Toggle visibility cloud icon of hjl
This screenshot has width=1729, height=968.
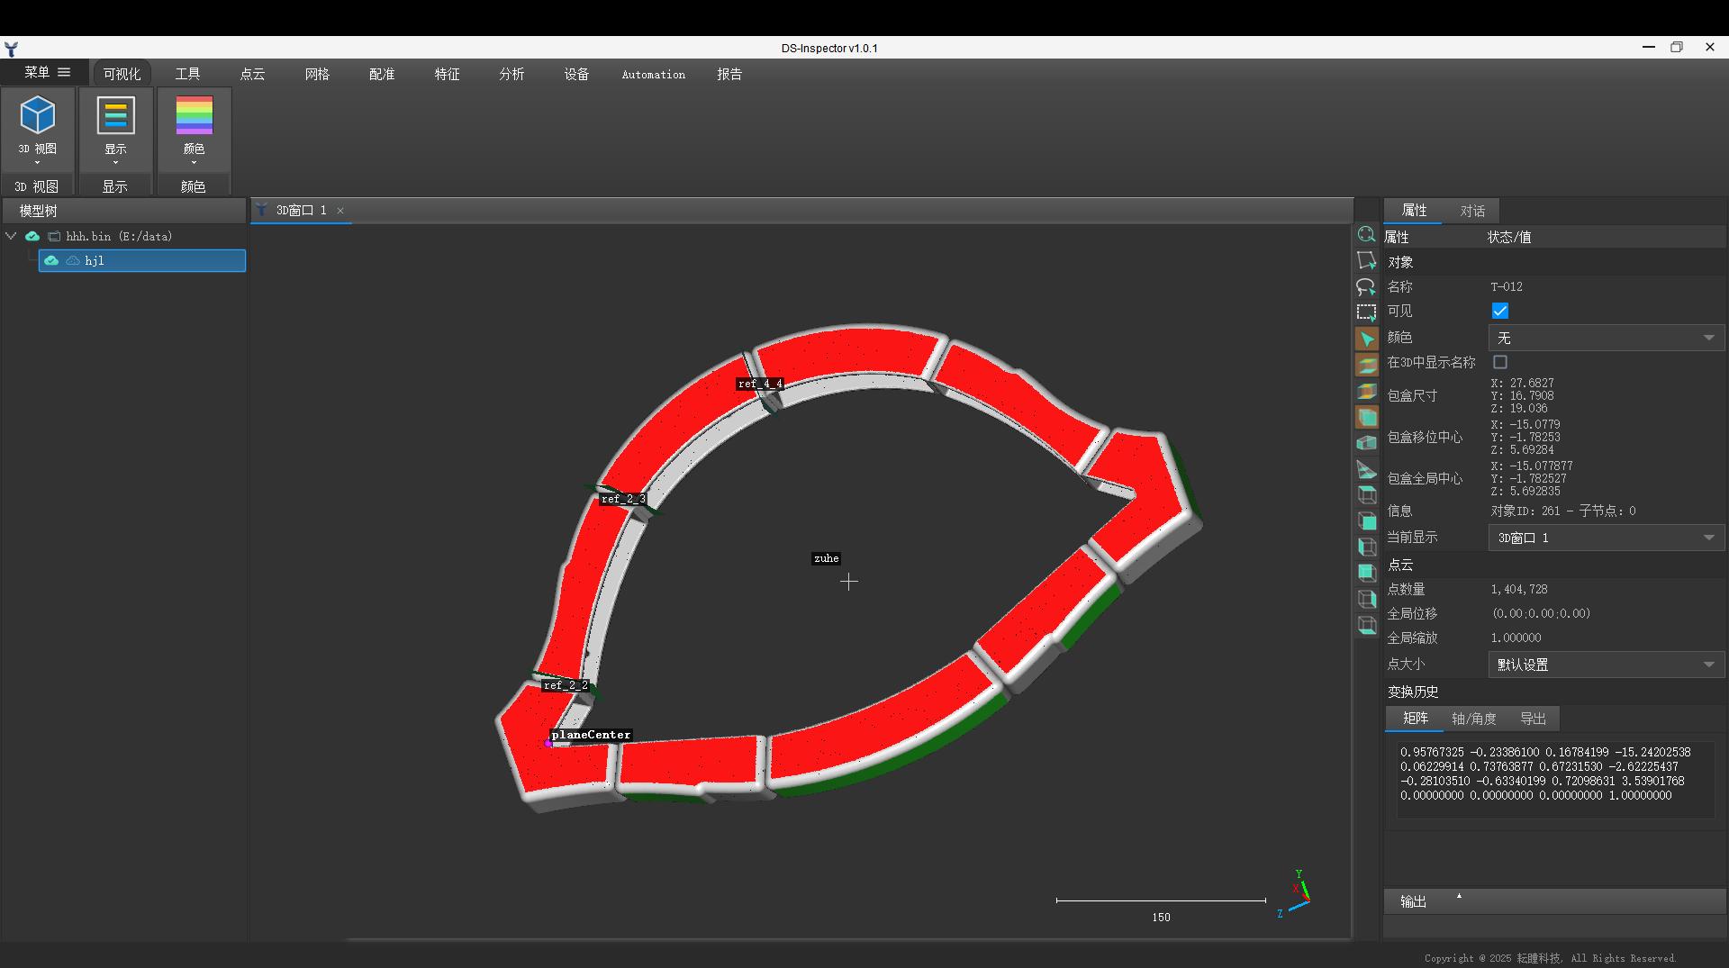51,260
